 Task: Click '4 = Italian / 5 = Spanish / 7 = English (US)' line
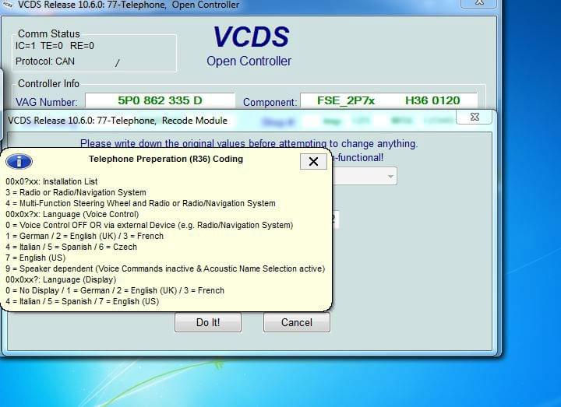pyautogui.click(x=83, y=301)
